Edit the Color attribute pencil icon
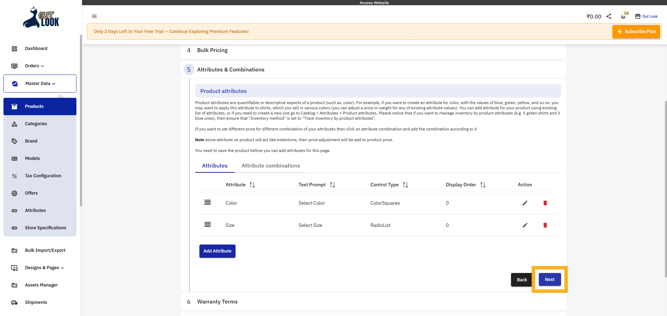This screenshot has height=316, width=667. pyautogui.click(x=525, y=203)
